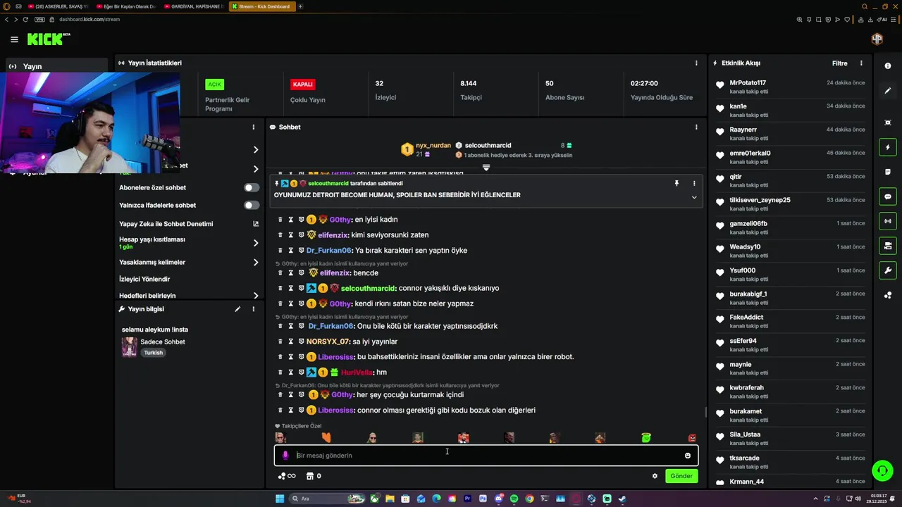Open a new browser tab with plus button
The height and width of the screenshot is (507, 902).
(x=301, y=6)
